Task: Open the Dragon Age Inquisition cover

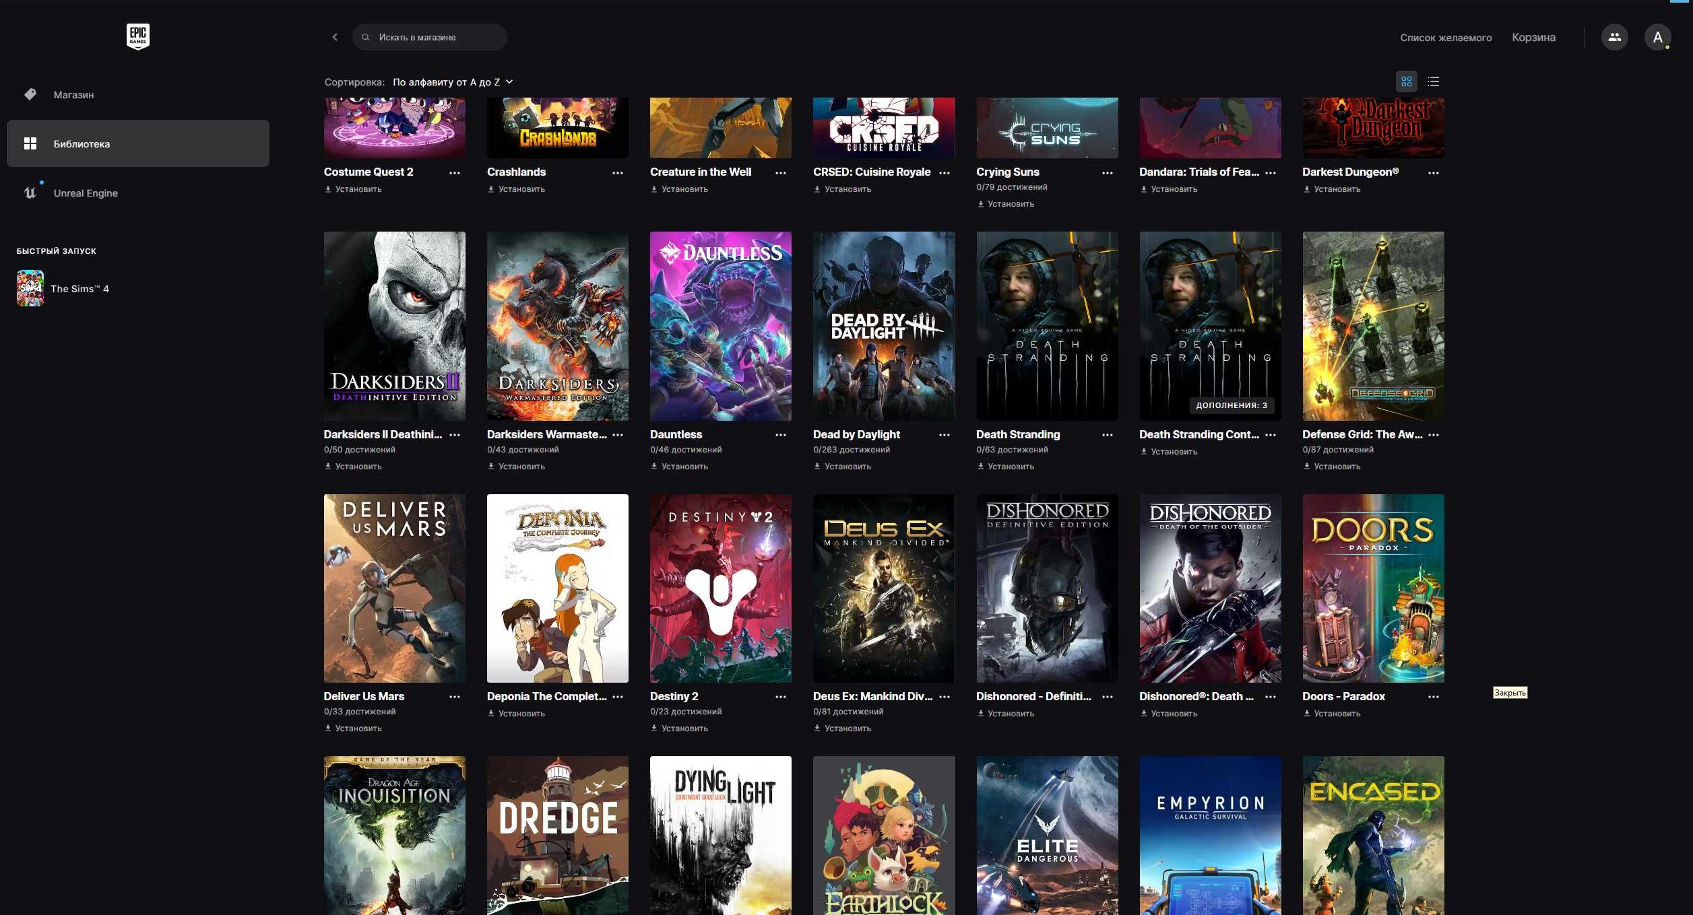Action: pos(395,836)
